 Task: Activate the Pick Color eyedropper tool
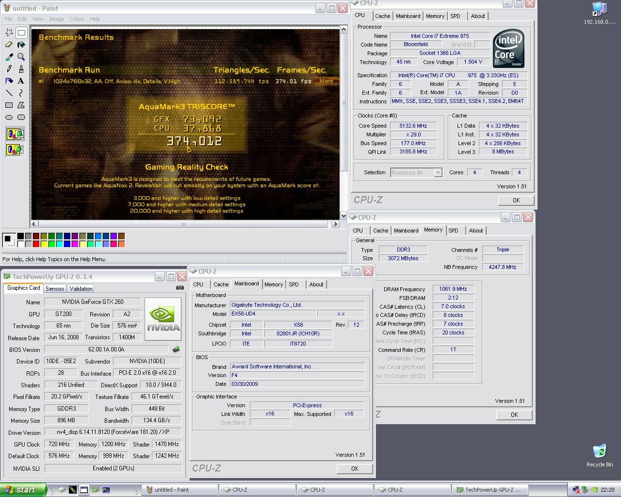pyautogui.click(x=9, y=57)
